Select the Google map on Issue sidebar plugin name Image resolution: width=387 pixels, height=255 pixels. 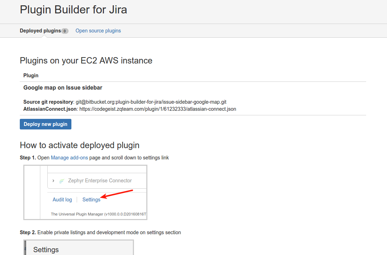(63, 88)
